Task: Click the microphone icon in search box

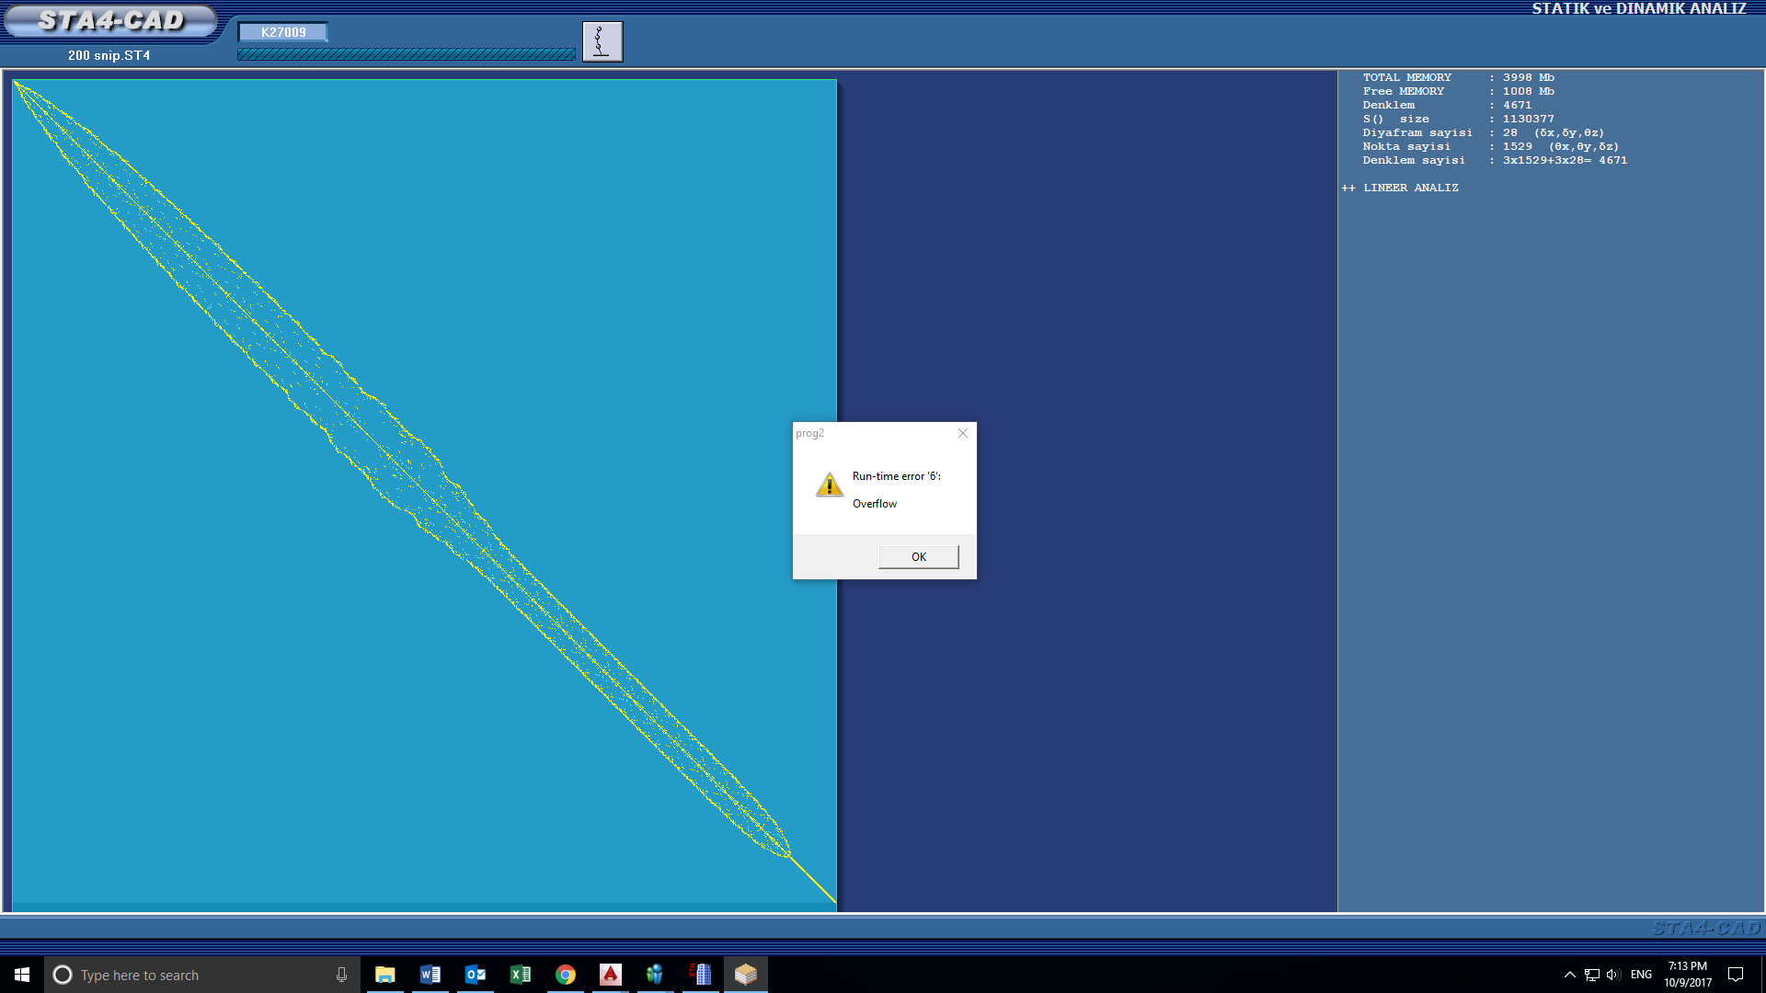Action: (341, 975)
